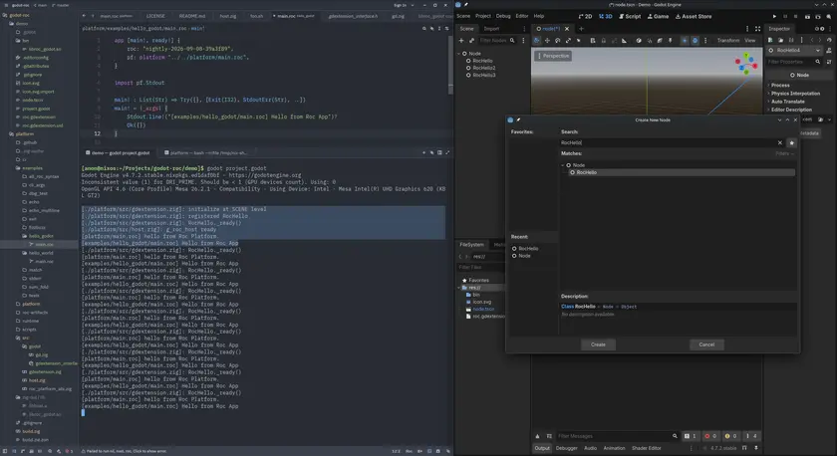Toggle error messages filter in Output panel
This screenshot has height=456, width=837.
[x=709, y=436]
